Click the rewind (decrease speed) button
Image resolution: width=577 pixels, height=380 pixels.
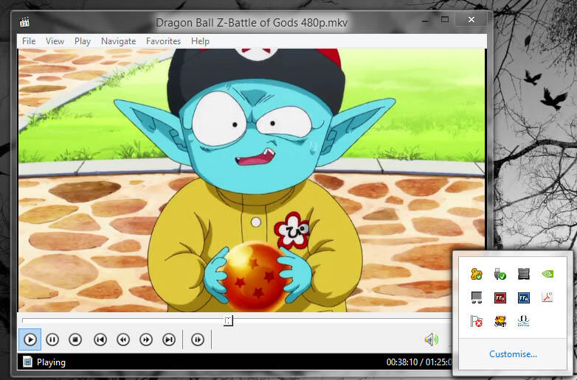coord(123,339)
